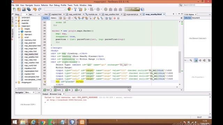
Task: Click the Debug Project toolbar icon
Action: point(92,9)
